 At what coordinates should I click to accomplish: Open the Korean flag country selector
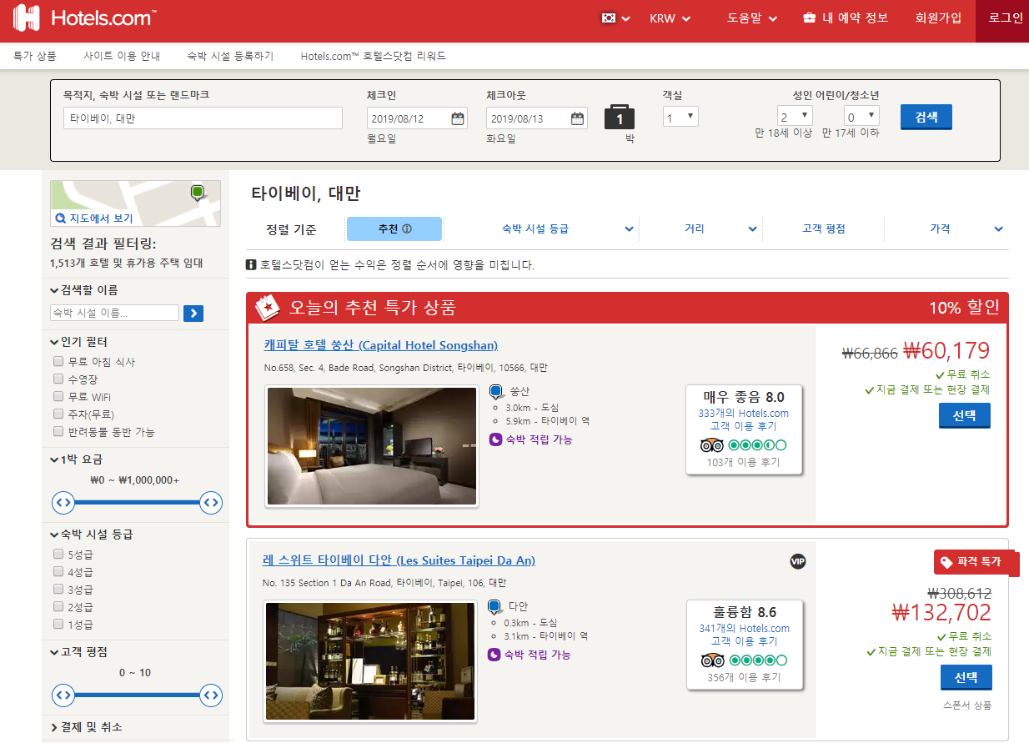point(615,18)
